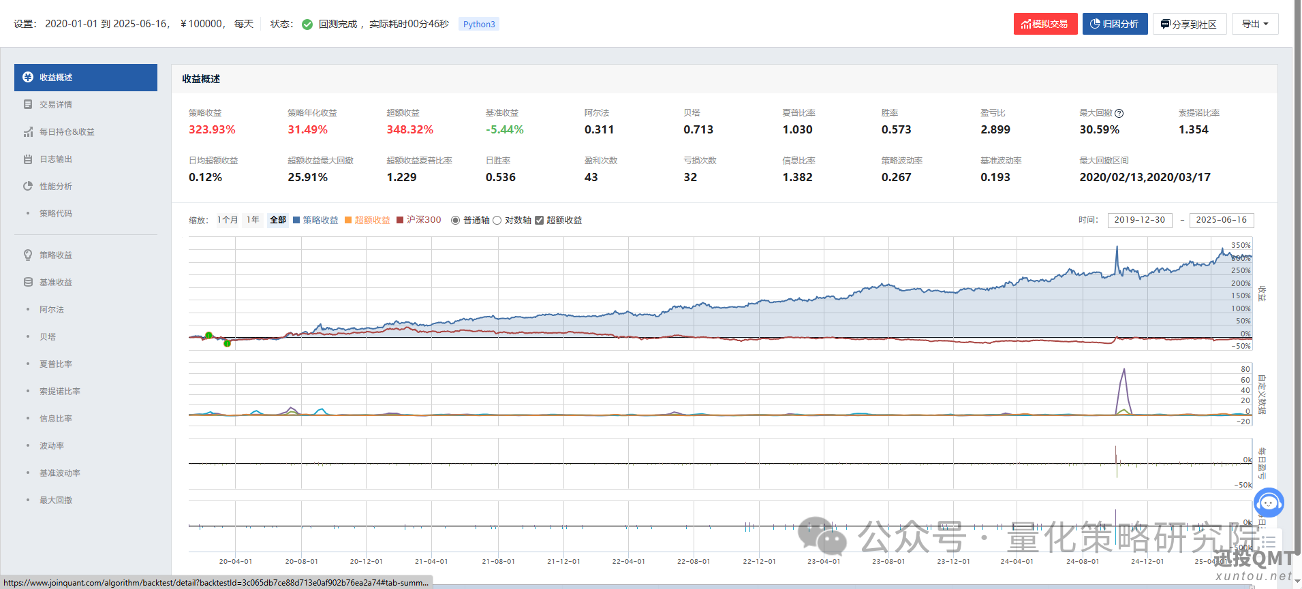Click the 日均超额收益 value 0.12%

click(205, 177)
